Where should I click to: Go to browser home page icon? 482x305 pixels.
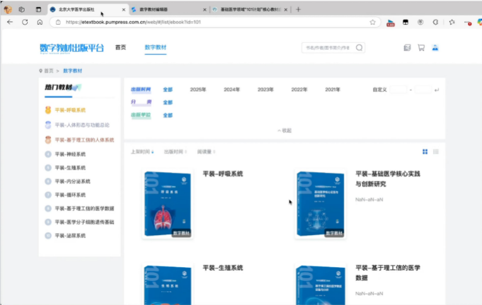tap(40, 22)
